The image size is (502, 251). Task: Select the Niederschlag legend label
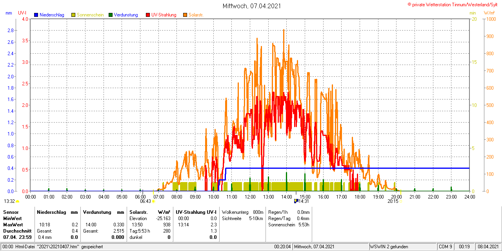coord(52,15)
